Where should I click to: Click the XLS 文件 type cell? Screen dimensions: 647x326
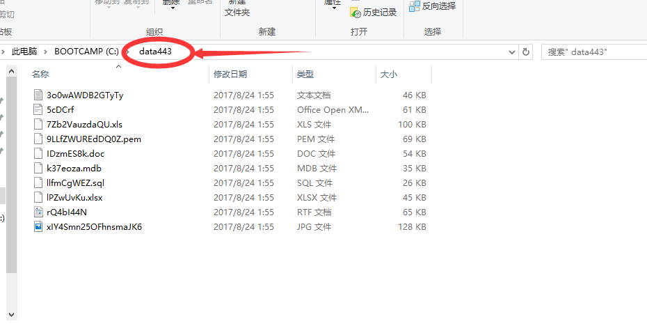click(x=314, y=125)
